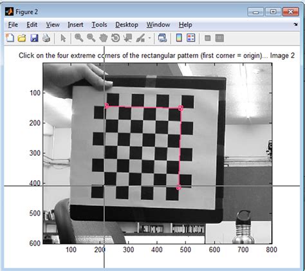Click the x-axis tick label 800
The image size is (305, 271).
click(272, 250)
